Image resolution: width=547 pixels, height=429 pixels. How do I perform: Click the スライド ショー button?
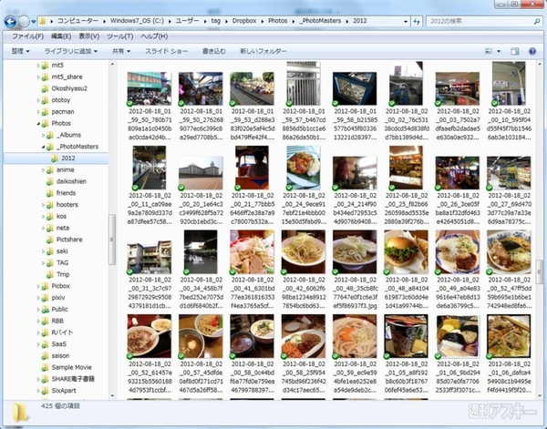tap(167, 52)
